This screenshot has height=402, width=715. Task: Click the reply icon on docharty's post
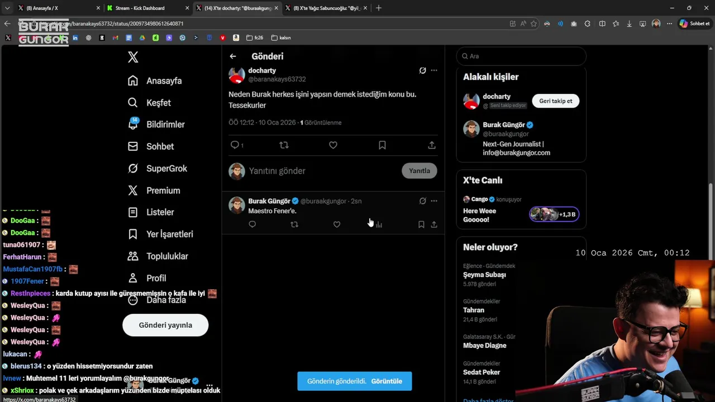point(235,145)
